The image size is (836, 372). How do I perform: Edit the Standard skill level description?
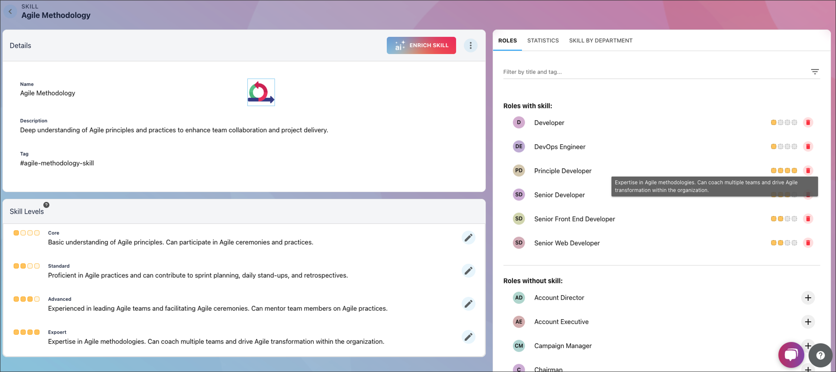coord(468,271)
